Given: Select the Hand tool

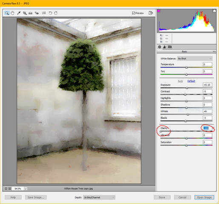Looking at the screenshot, I should (13, 13).
